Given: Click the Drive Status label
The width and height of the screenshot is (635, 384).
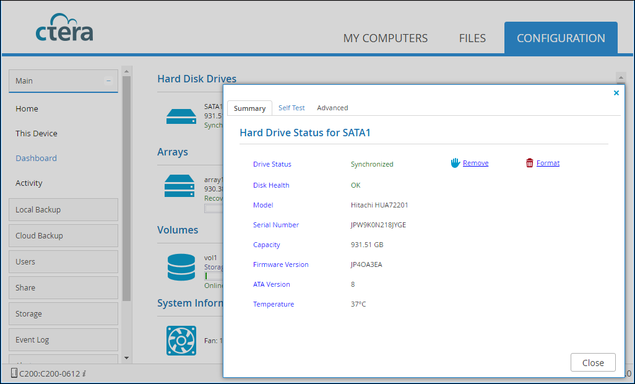Looking at the screenshot, I should (272, 164).
